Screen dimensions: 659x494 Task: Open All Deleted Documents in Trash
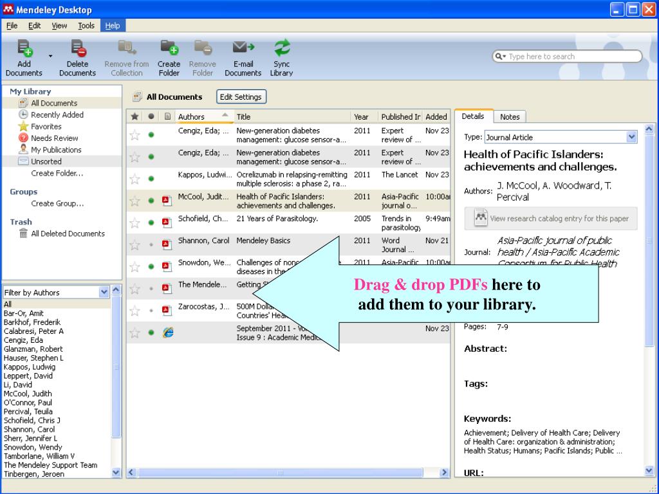click(68, 233)
